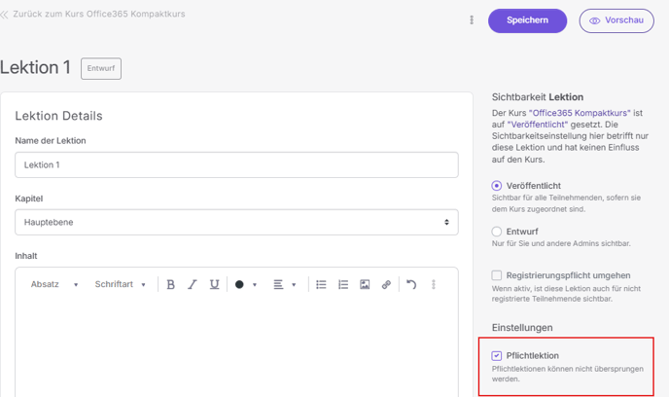This screenshot has height=397, width=669.
Task: Open the Schriftart font dropdown
Action: (x=121, y=284)
